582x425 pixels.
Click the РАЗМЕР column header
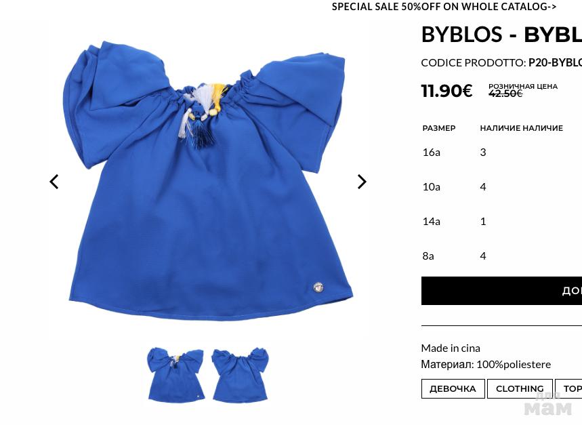[439, 128]
